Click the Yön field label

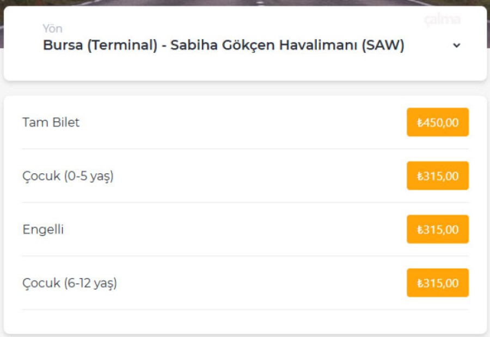coord(52,28)
